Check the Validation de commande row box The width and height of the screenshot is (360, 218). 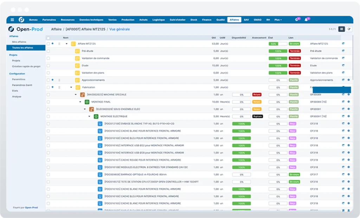[48, 58]
